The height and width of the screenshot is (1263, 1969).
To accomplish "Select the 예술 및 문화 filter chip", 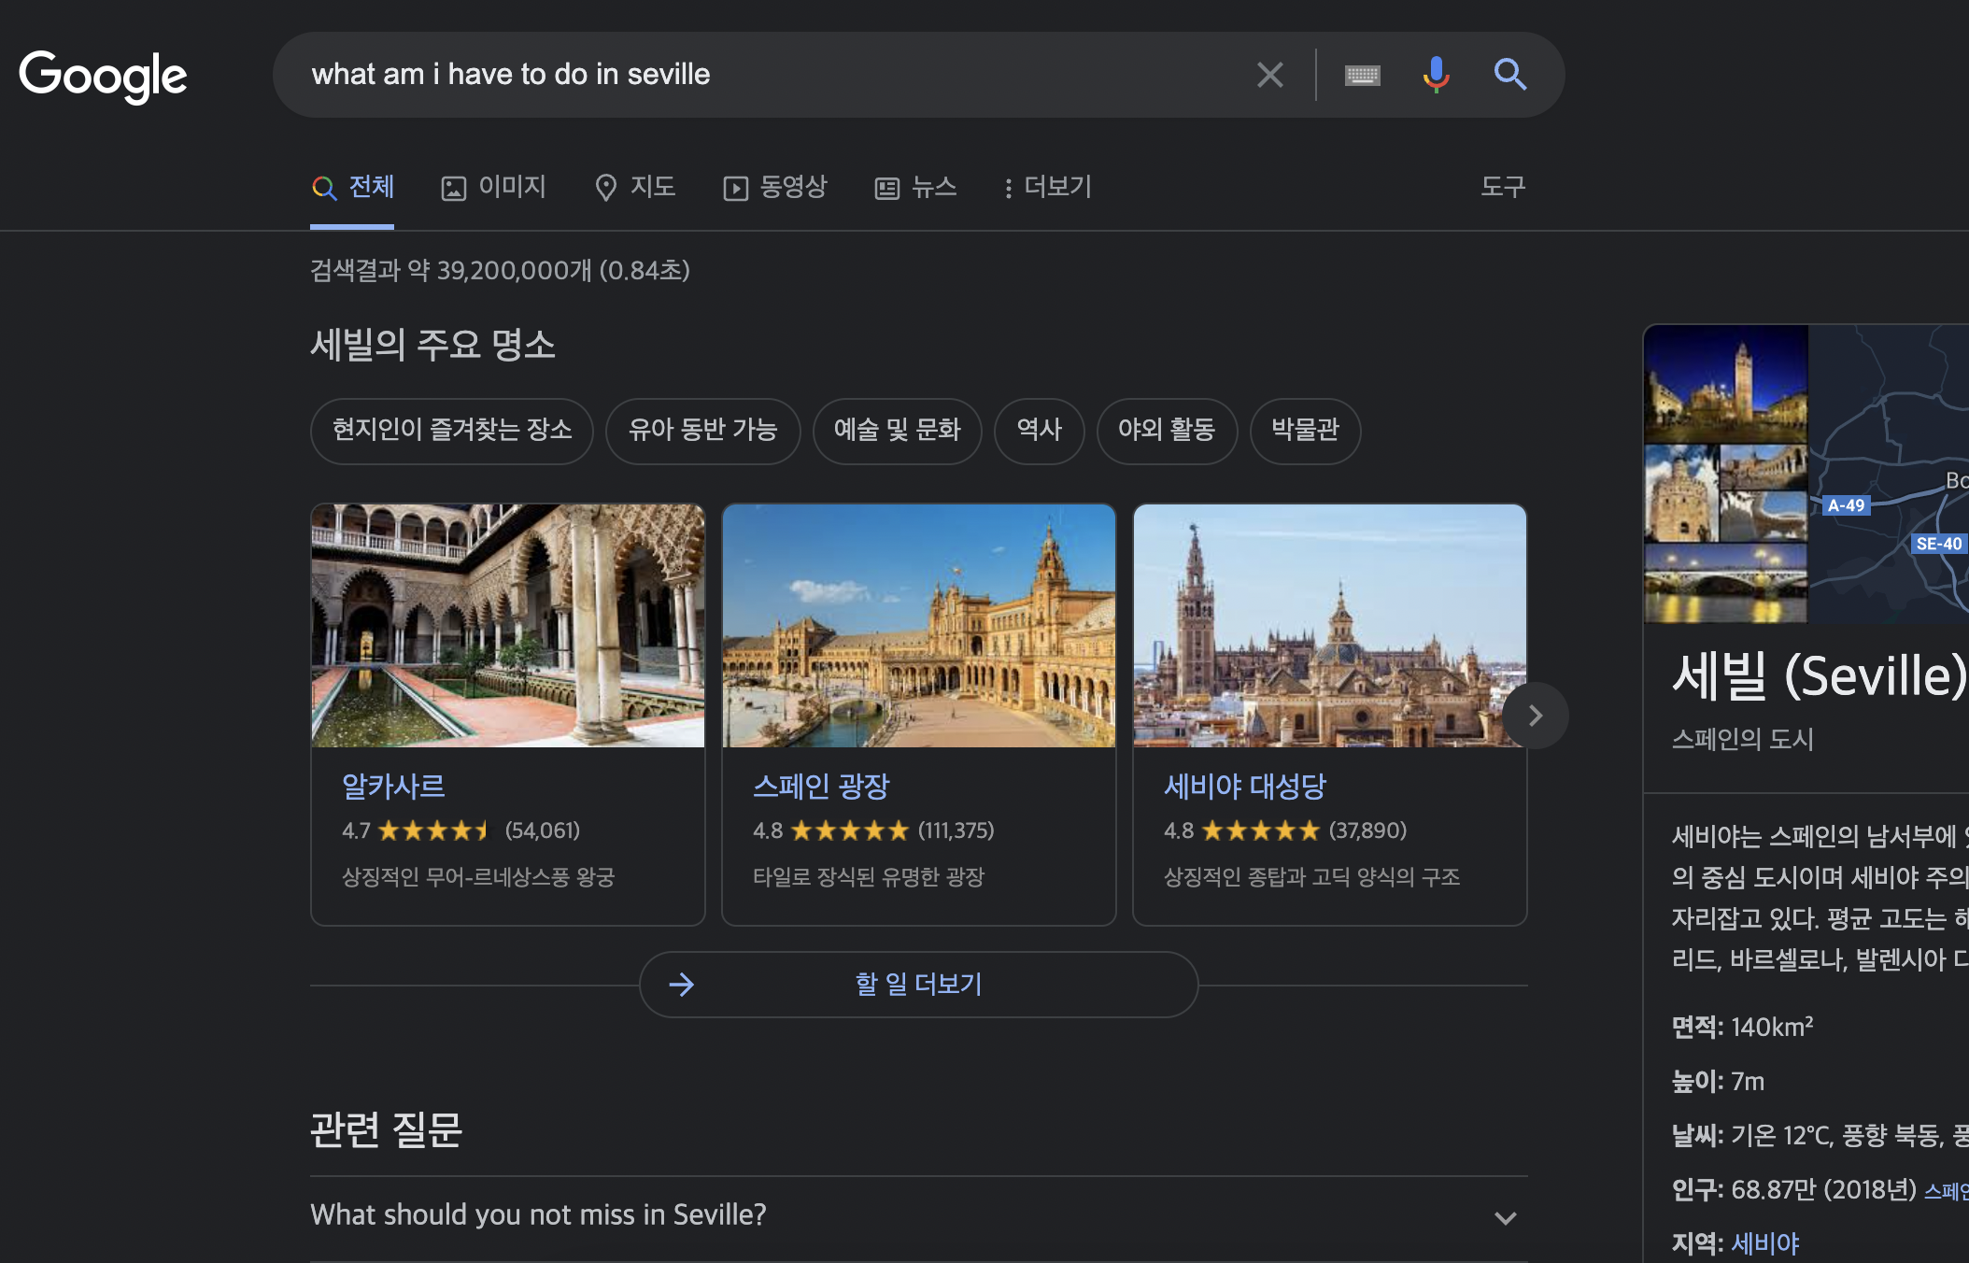I will pyautogui.click(x=897, y=431).
